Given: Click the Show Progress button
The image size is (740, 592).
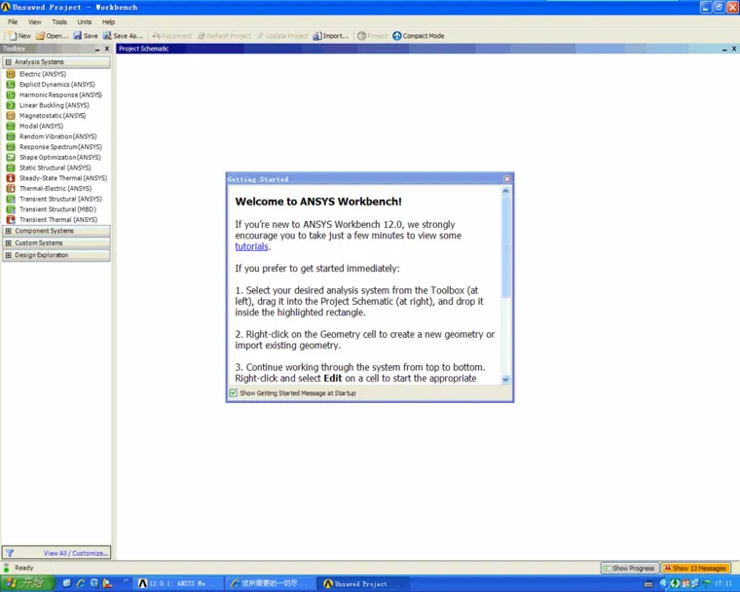Looking at the screenshot, I should pos(630,569).
